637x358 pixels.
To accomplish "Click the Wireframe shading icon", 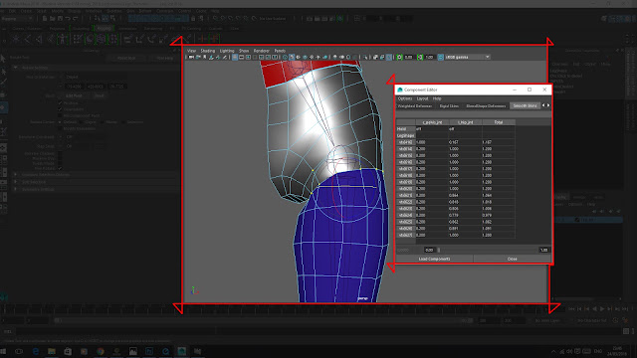I will (285, 58).
